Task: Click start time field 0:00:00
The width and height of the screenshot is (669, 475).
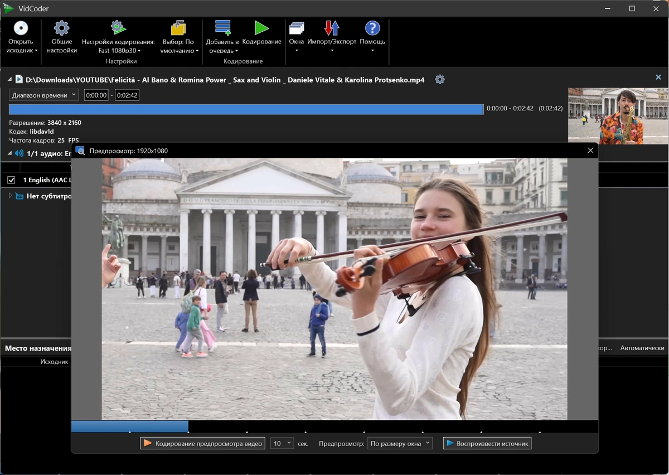Action: 96,95
